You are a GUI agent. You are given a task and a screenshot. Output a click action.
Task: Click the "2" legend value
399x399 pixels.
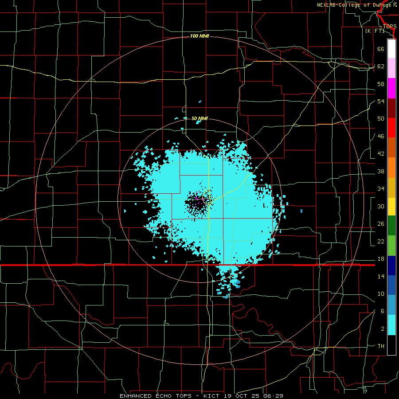click(x=383, y=329)
